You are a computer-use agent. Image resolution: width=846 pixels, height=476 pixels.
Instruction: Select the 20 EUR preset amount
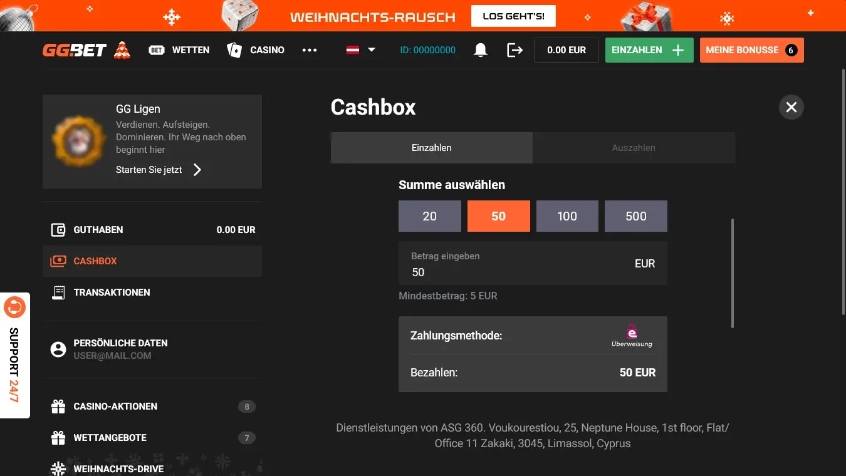(429, 215)
